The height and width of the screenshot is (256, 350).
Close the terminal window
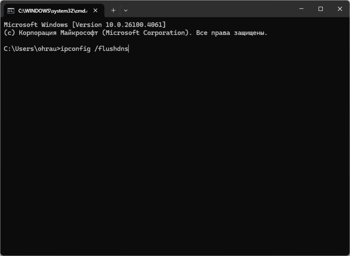[340, 9]
